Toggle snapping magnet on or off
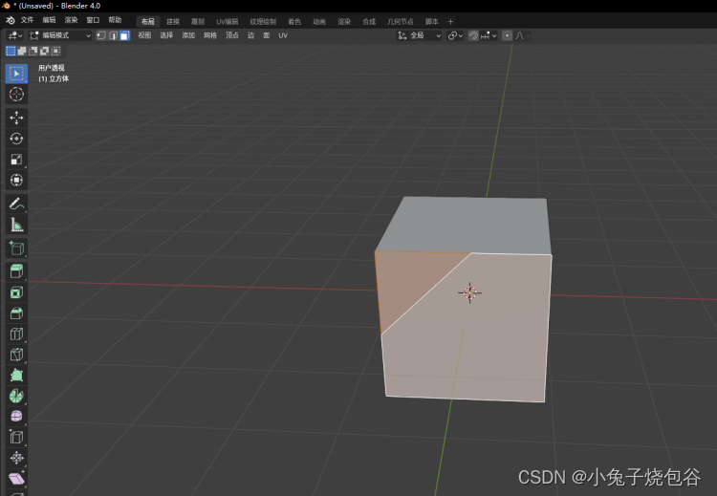The image size is (717, 496). click(x=473, y=35)
